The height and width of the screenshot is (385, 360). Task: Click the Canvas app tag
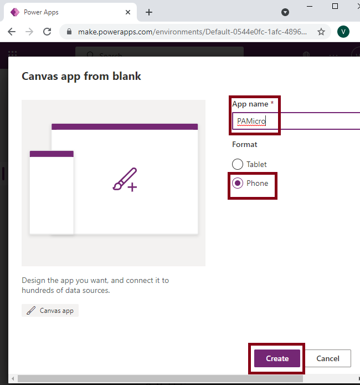pyautogui.click(x=50, y=311)
